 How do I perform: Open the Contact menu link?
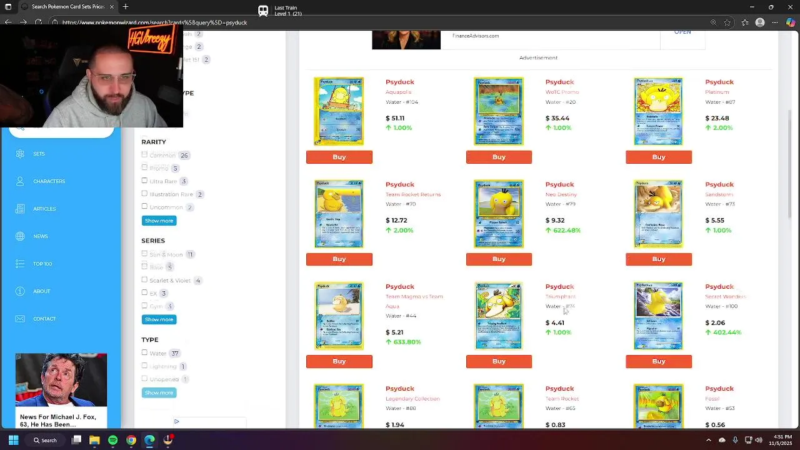click(44, 319)
